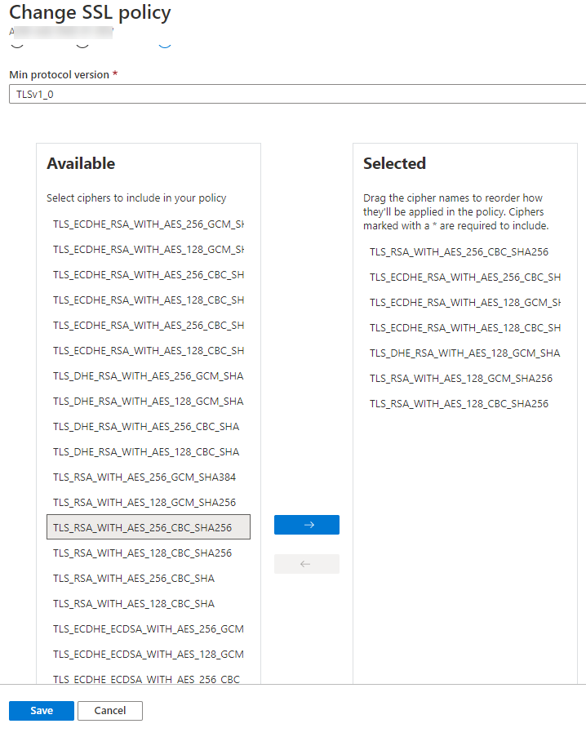Select TLS_RSA_WITH_AES_128_CBC_SHA256 in the Selected list
This screenshot has height=737, width=586.
pos(459,404)
